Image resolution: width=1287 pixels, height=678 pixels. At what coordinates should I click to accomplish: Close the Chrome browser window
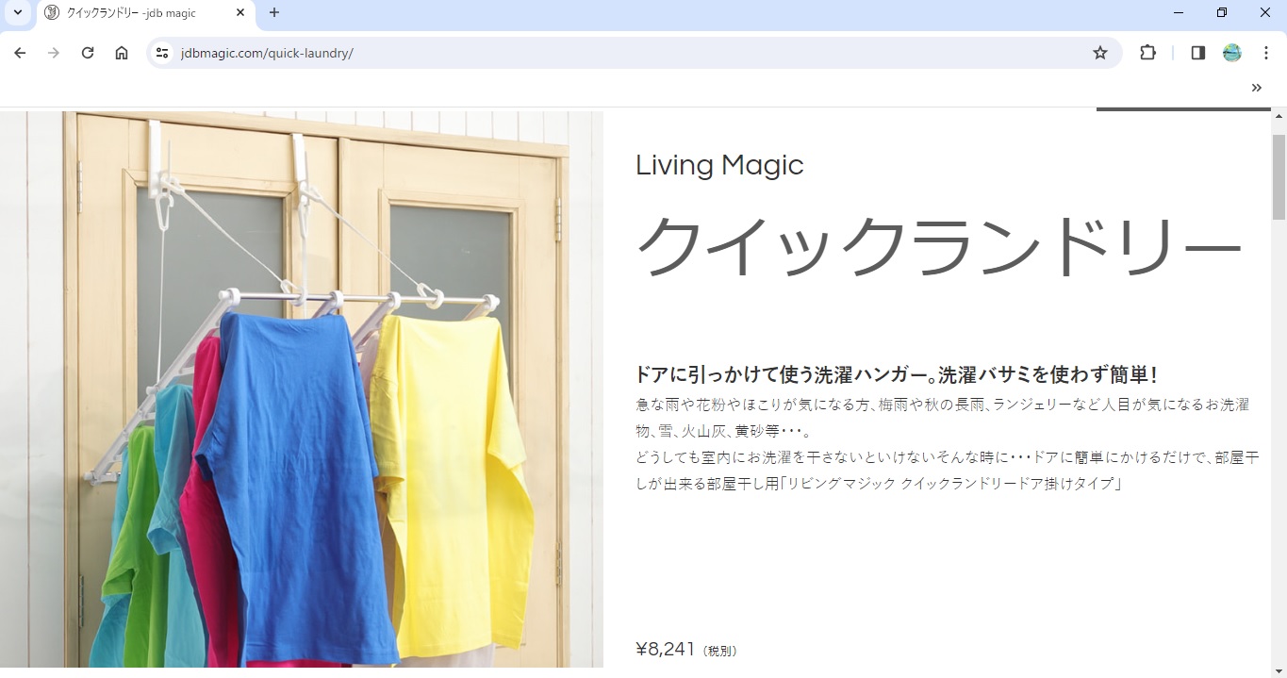pyautogui.click(x=1265, y=13)
